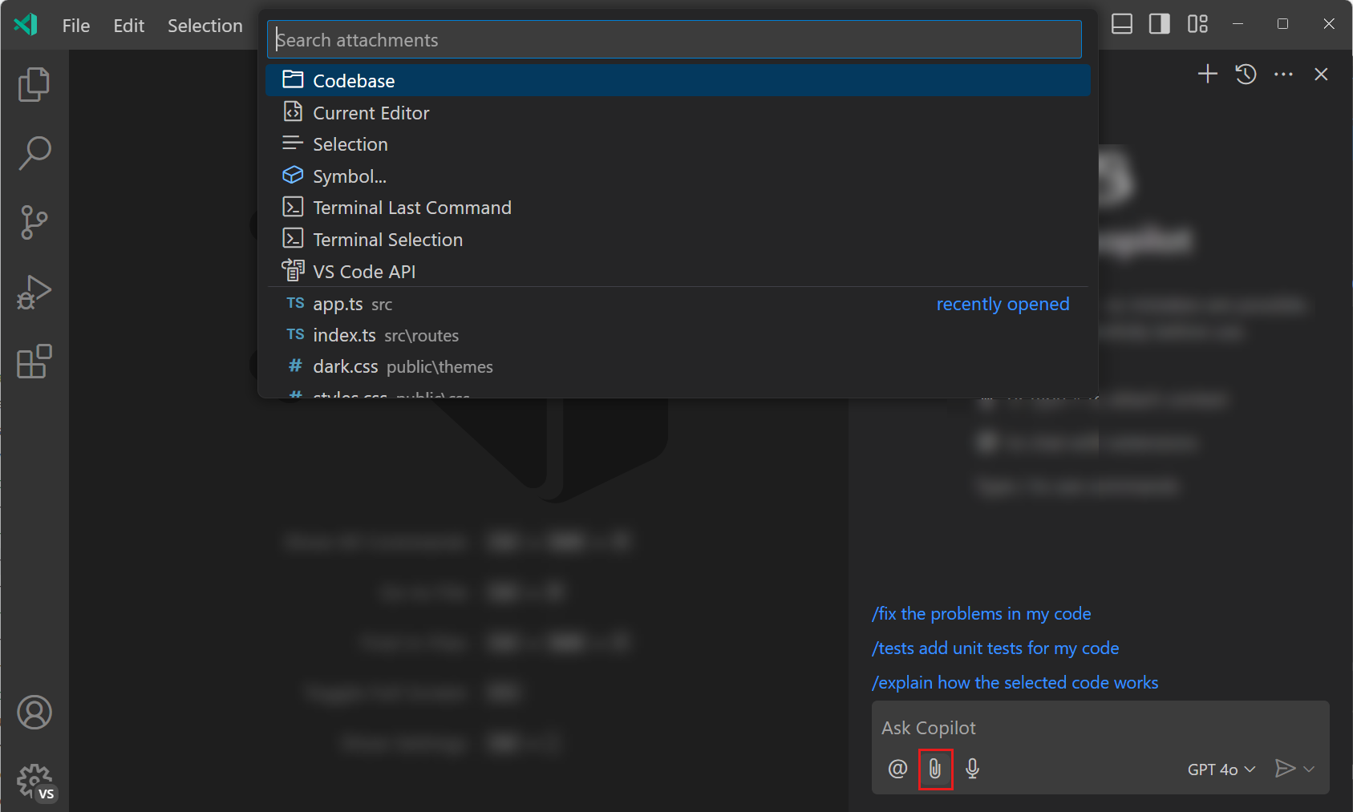
Task: Toggle the secondary side bar layout button
Action: (1160, 24)
